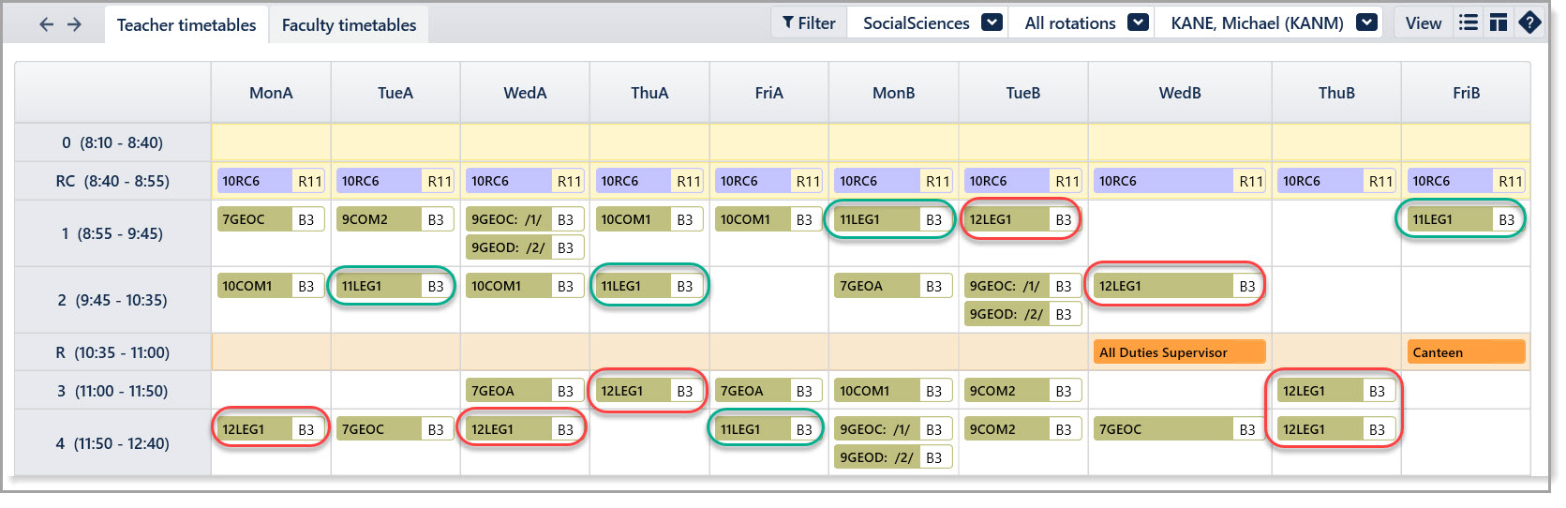Select the Faculty timetables tab
This screenshot has width=1566, height=508.
pos(349,25)
